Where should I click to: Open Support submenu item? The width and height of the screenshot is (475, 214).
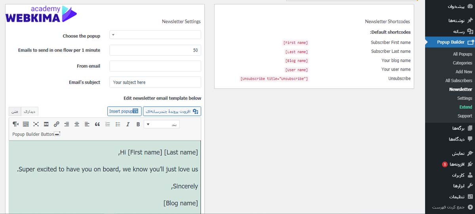click(465, 116)
